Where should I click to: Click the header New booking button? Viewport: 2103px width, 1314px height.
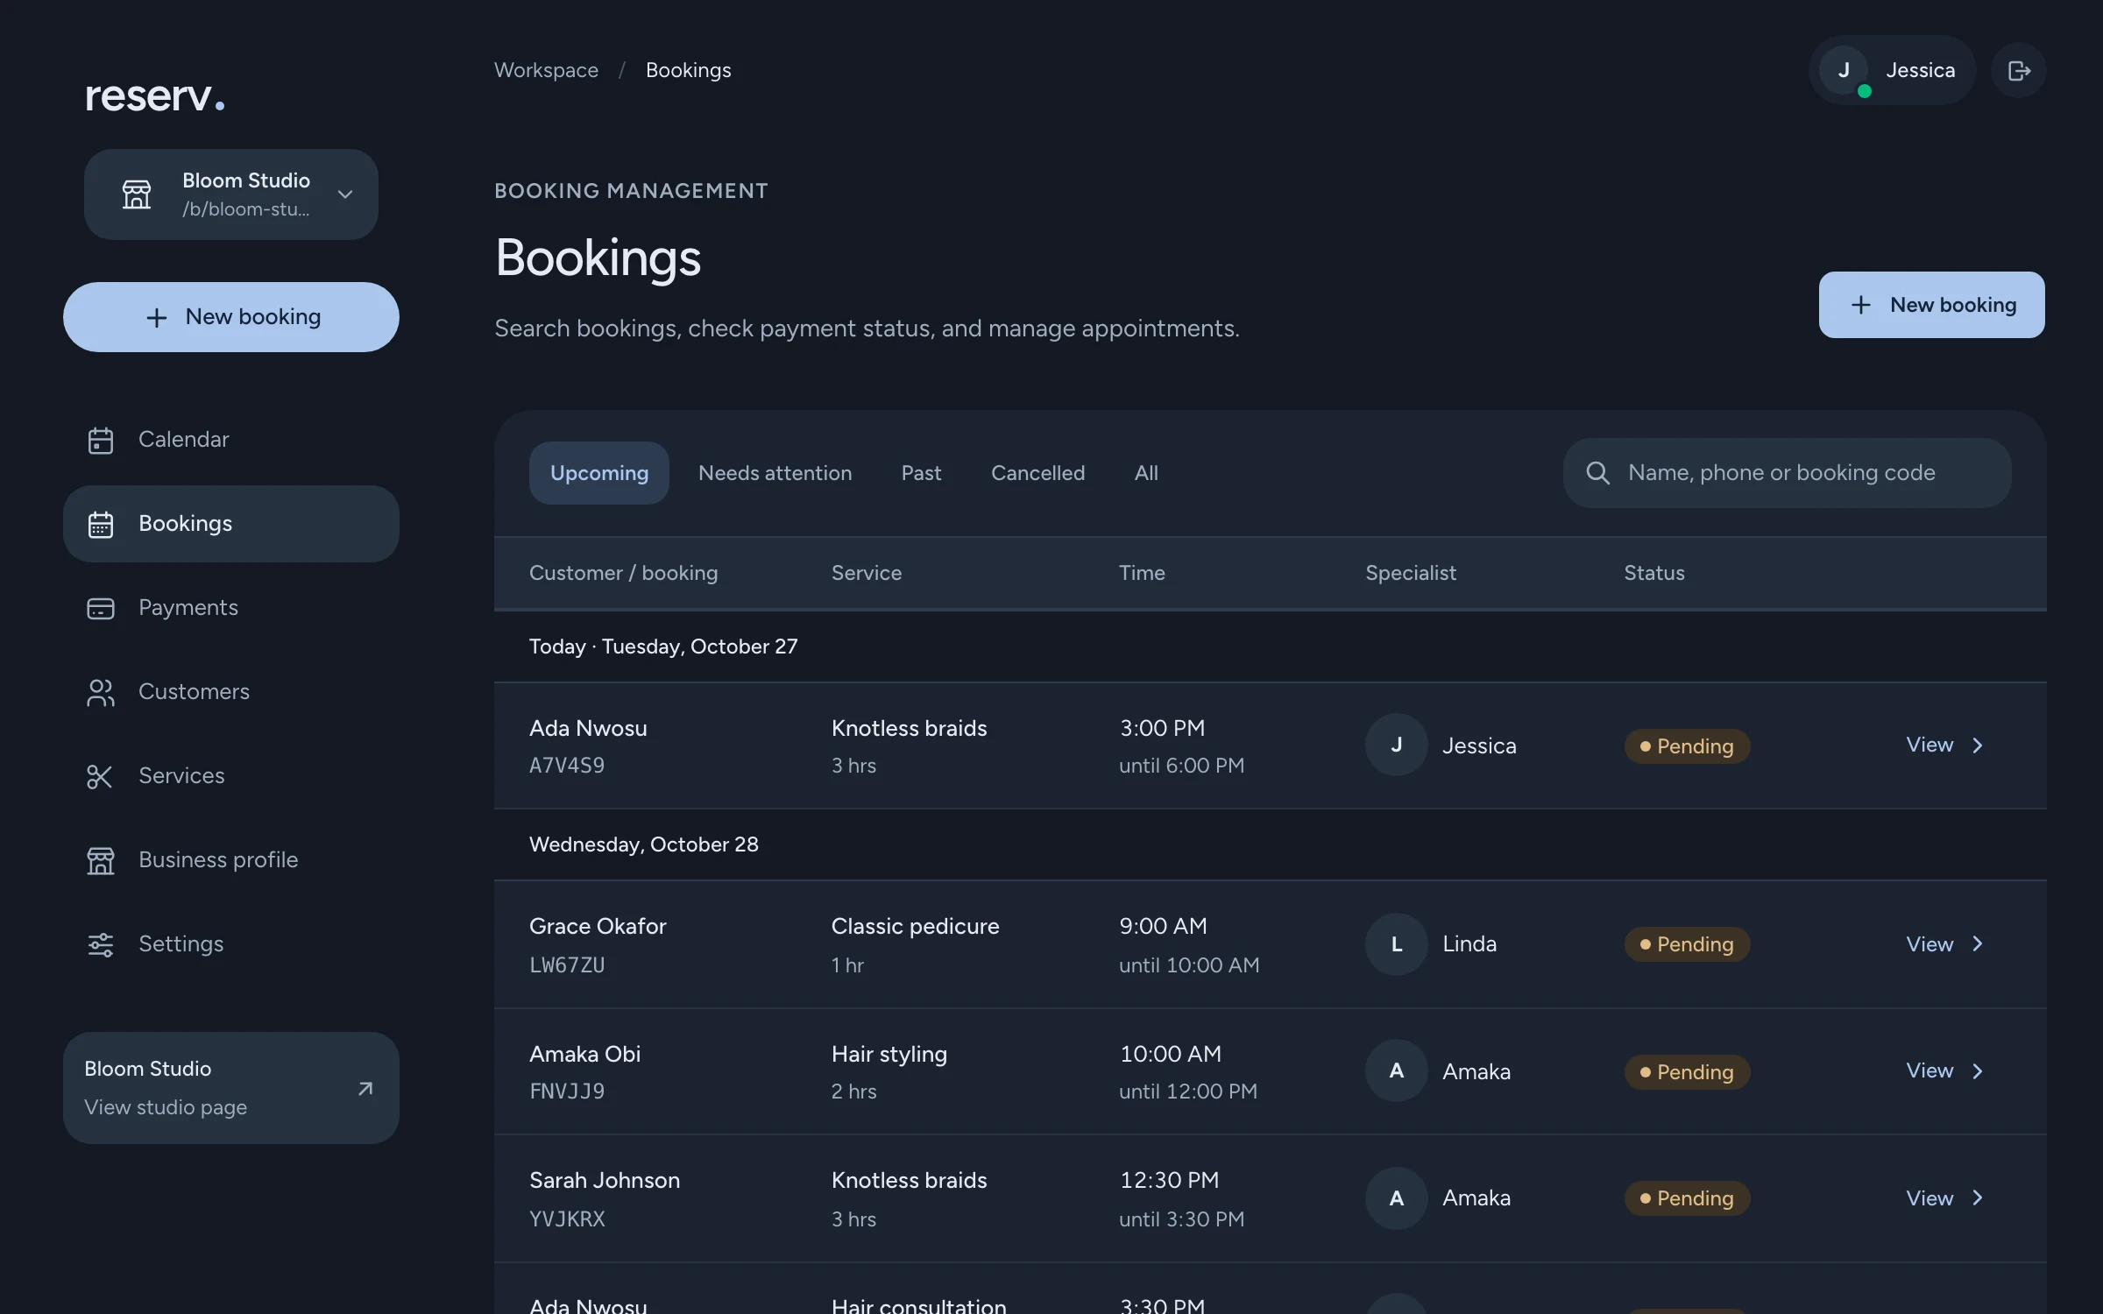coord(1931,305)
